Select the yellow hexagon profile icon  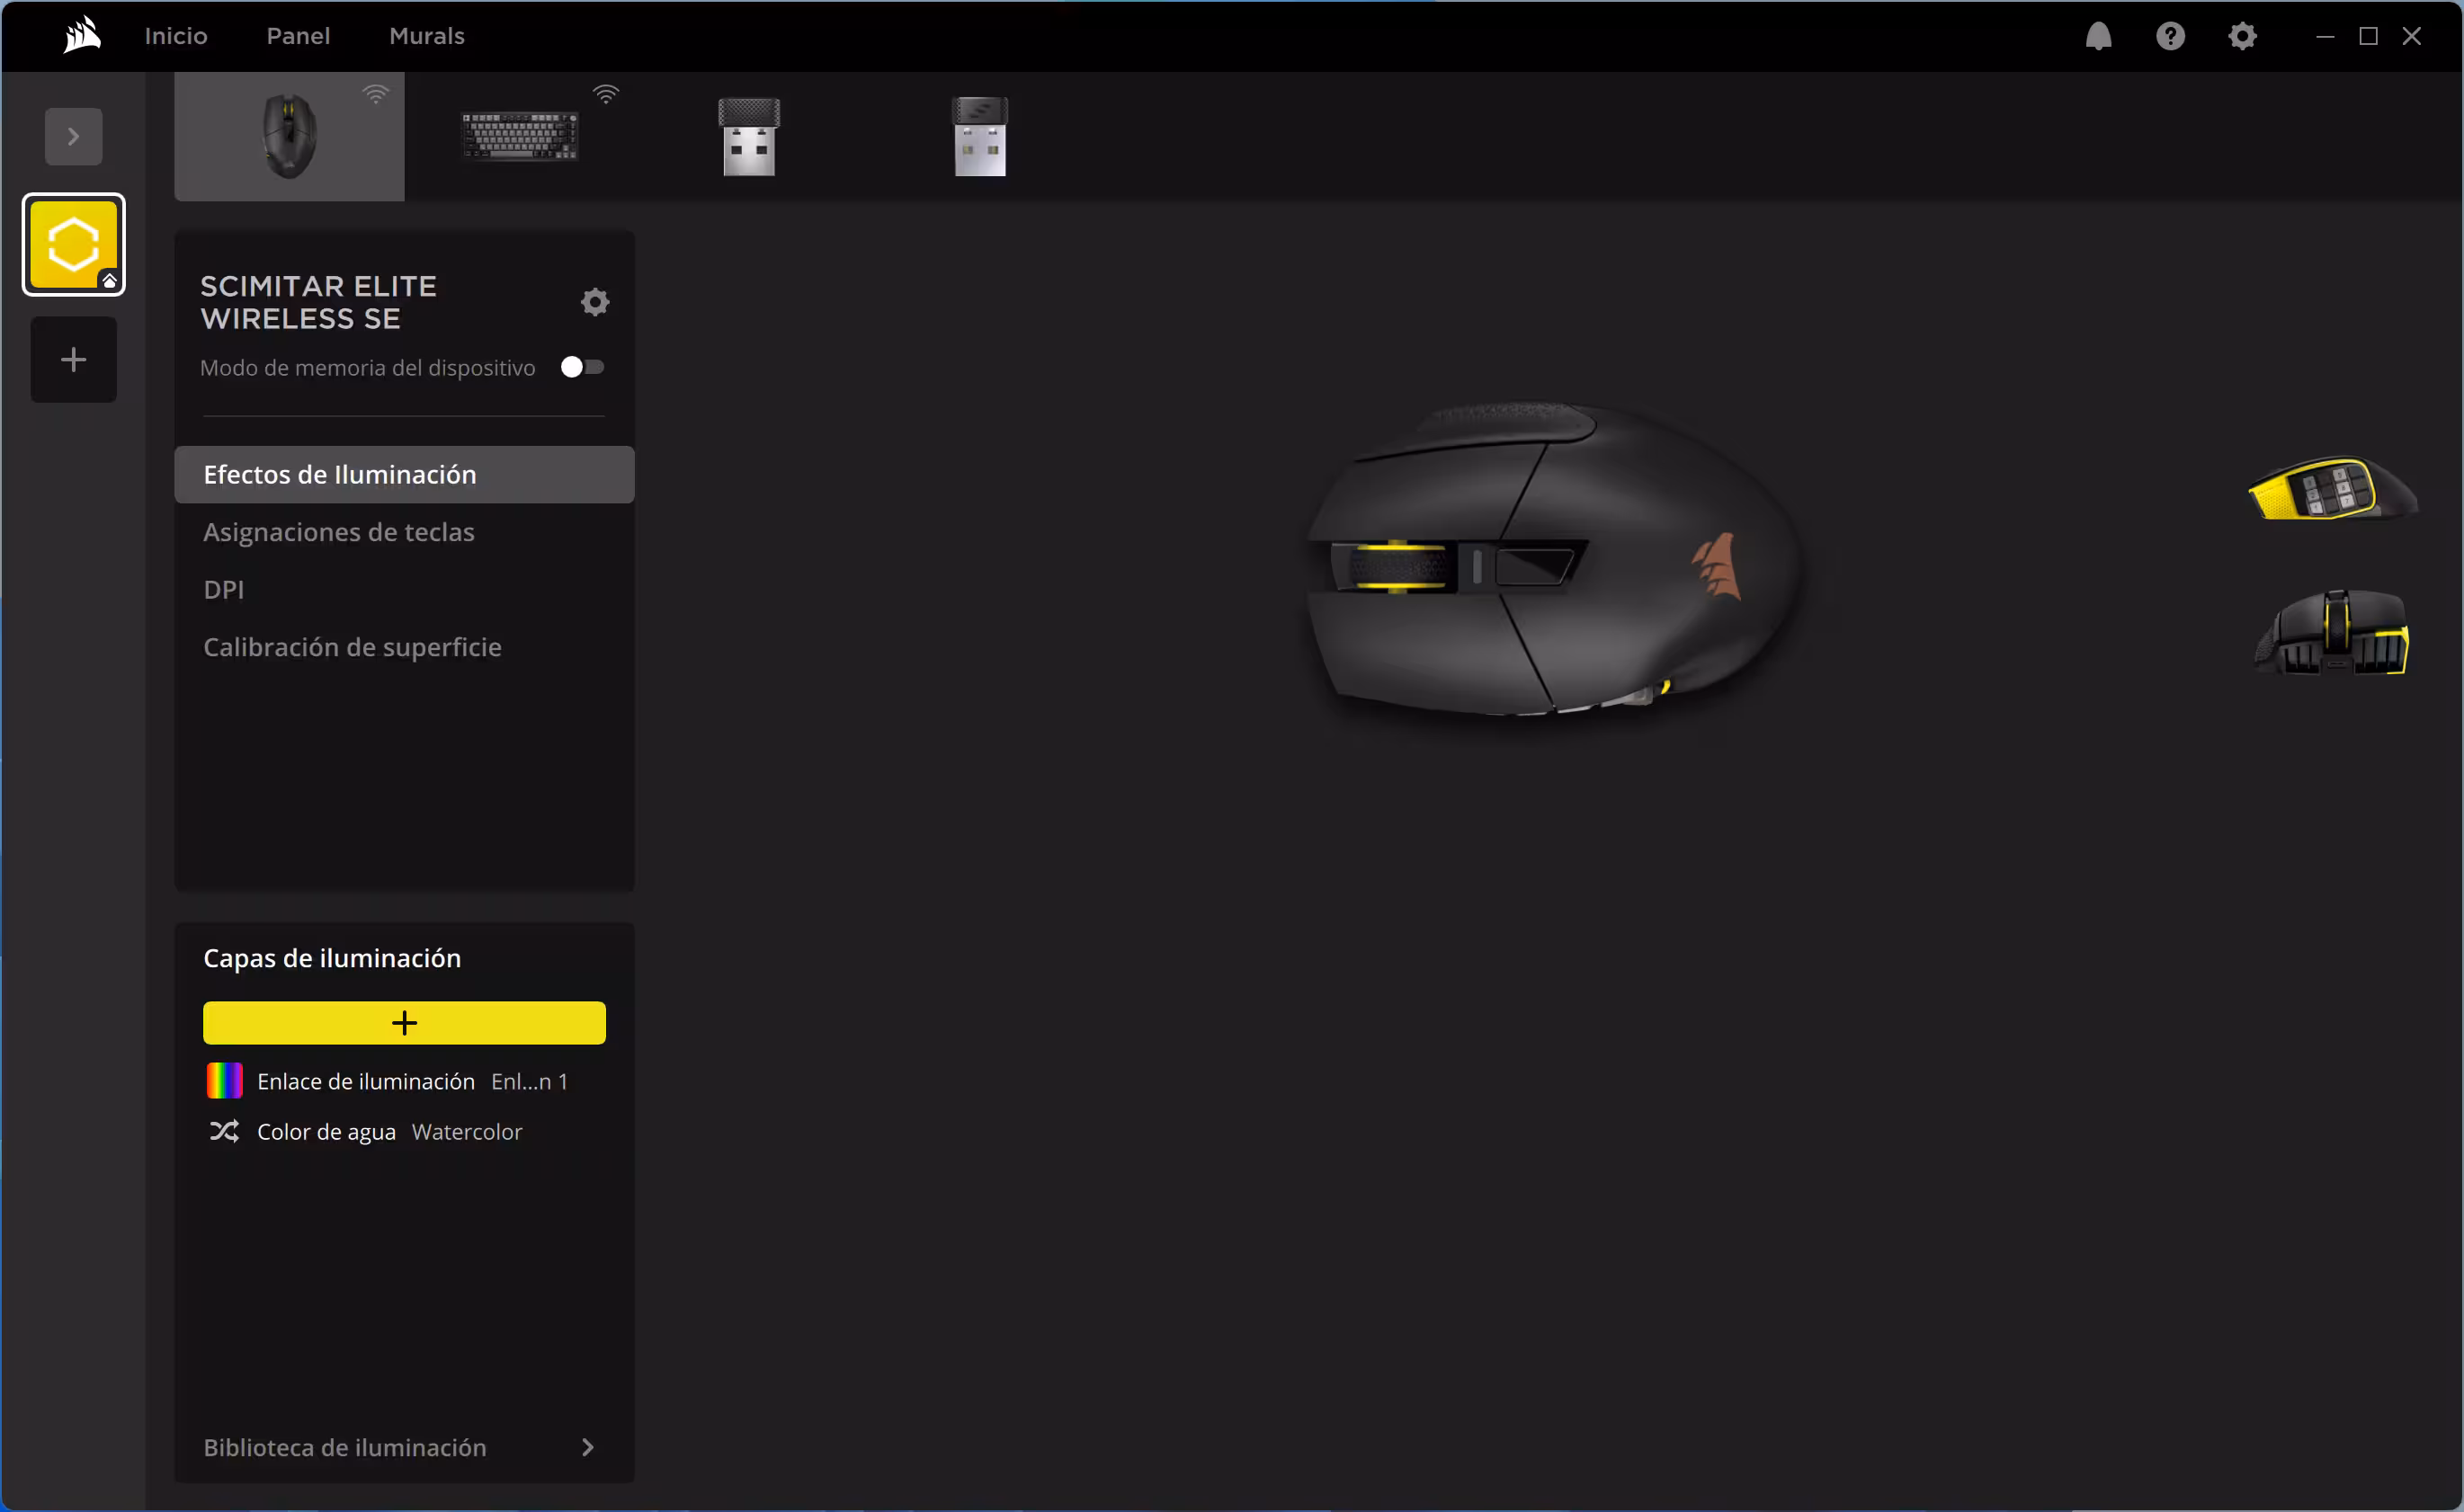click(x=73, y=245)
